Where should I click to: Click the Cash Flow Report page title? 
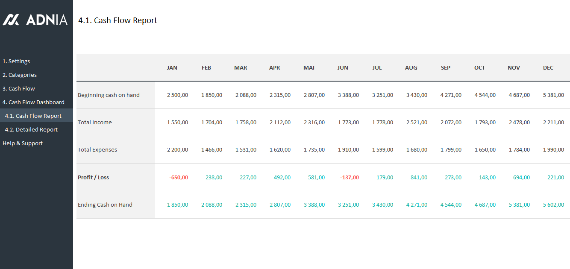point(118,20)
